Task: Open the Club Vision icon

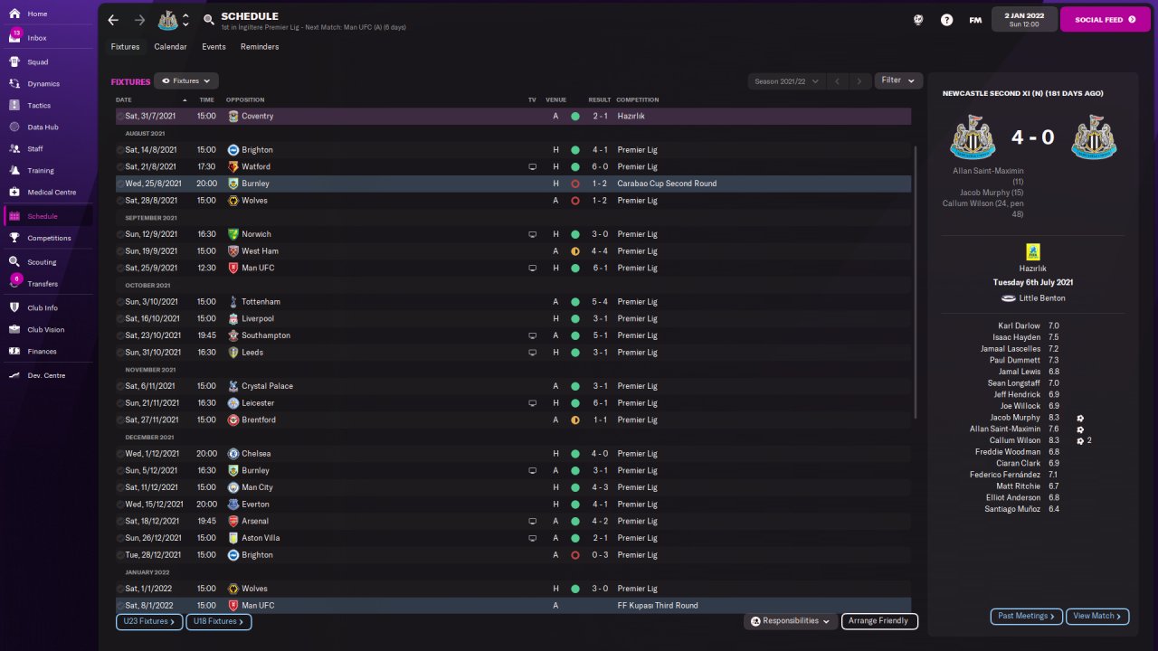Action: (x=14, y=329)
